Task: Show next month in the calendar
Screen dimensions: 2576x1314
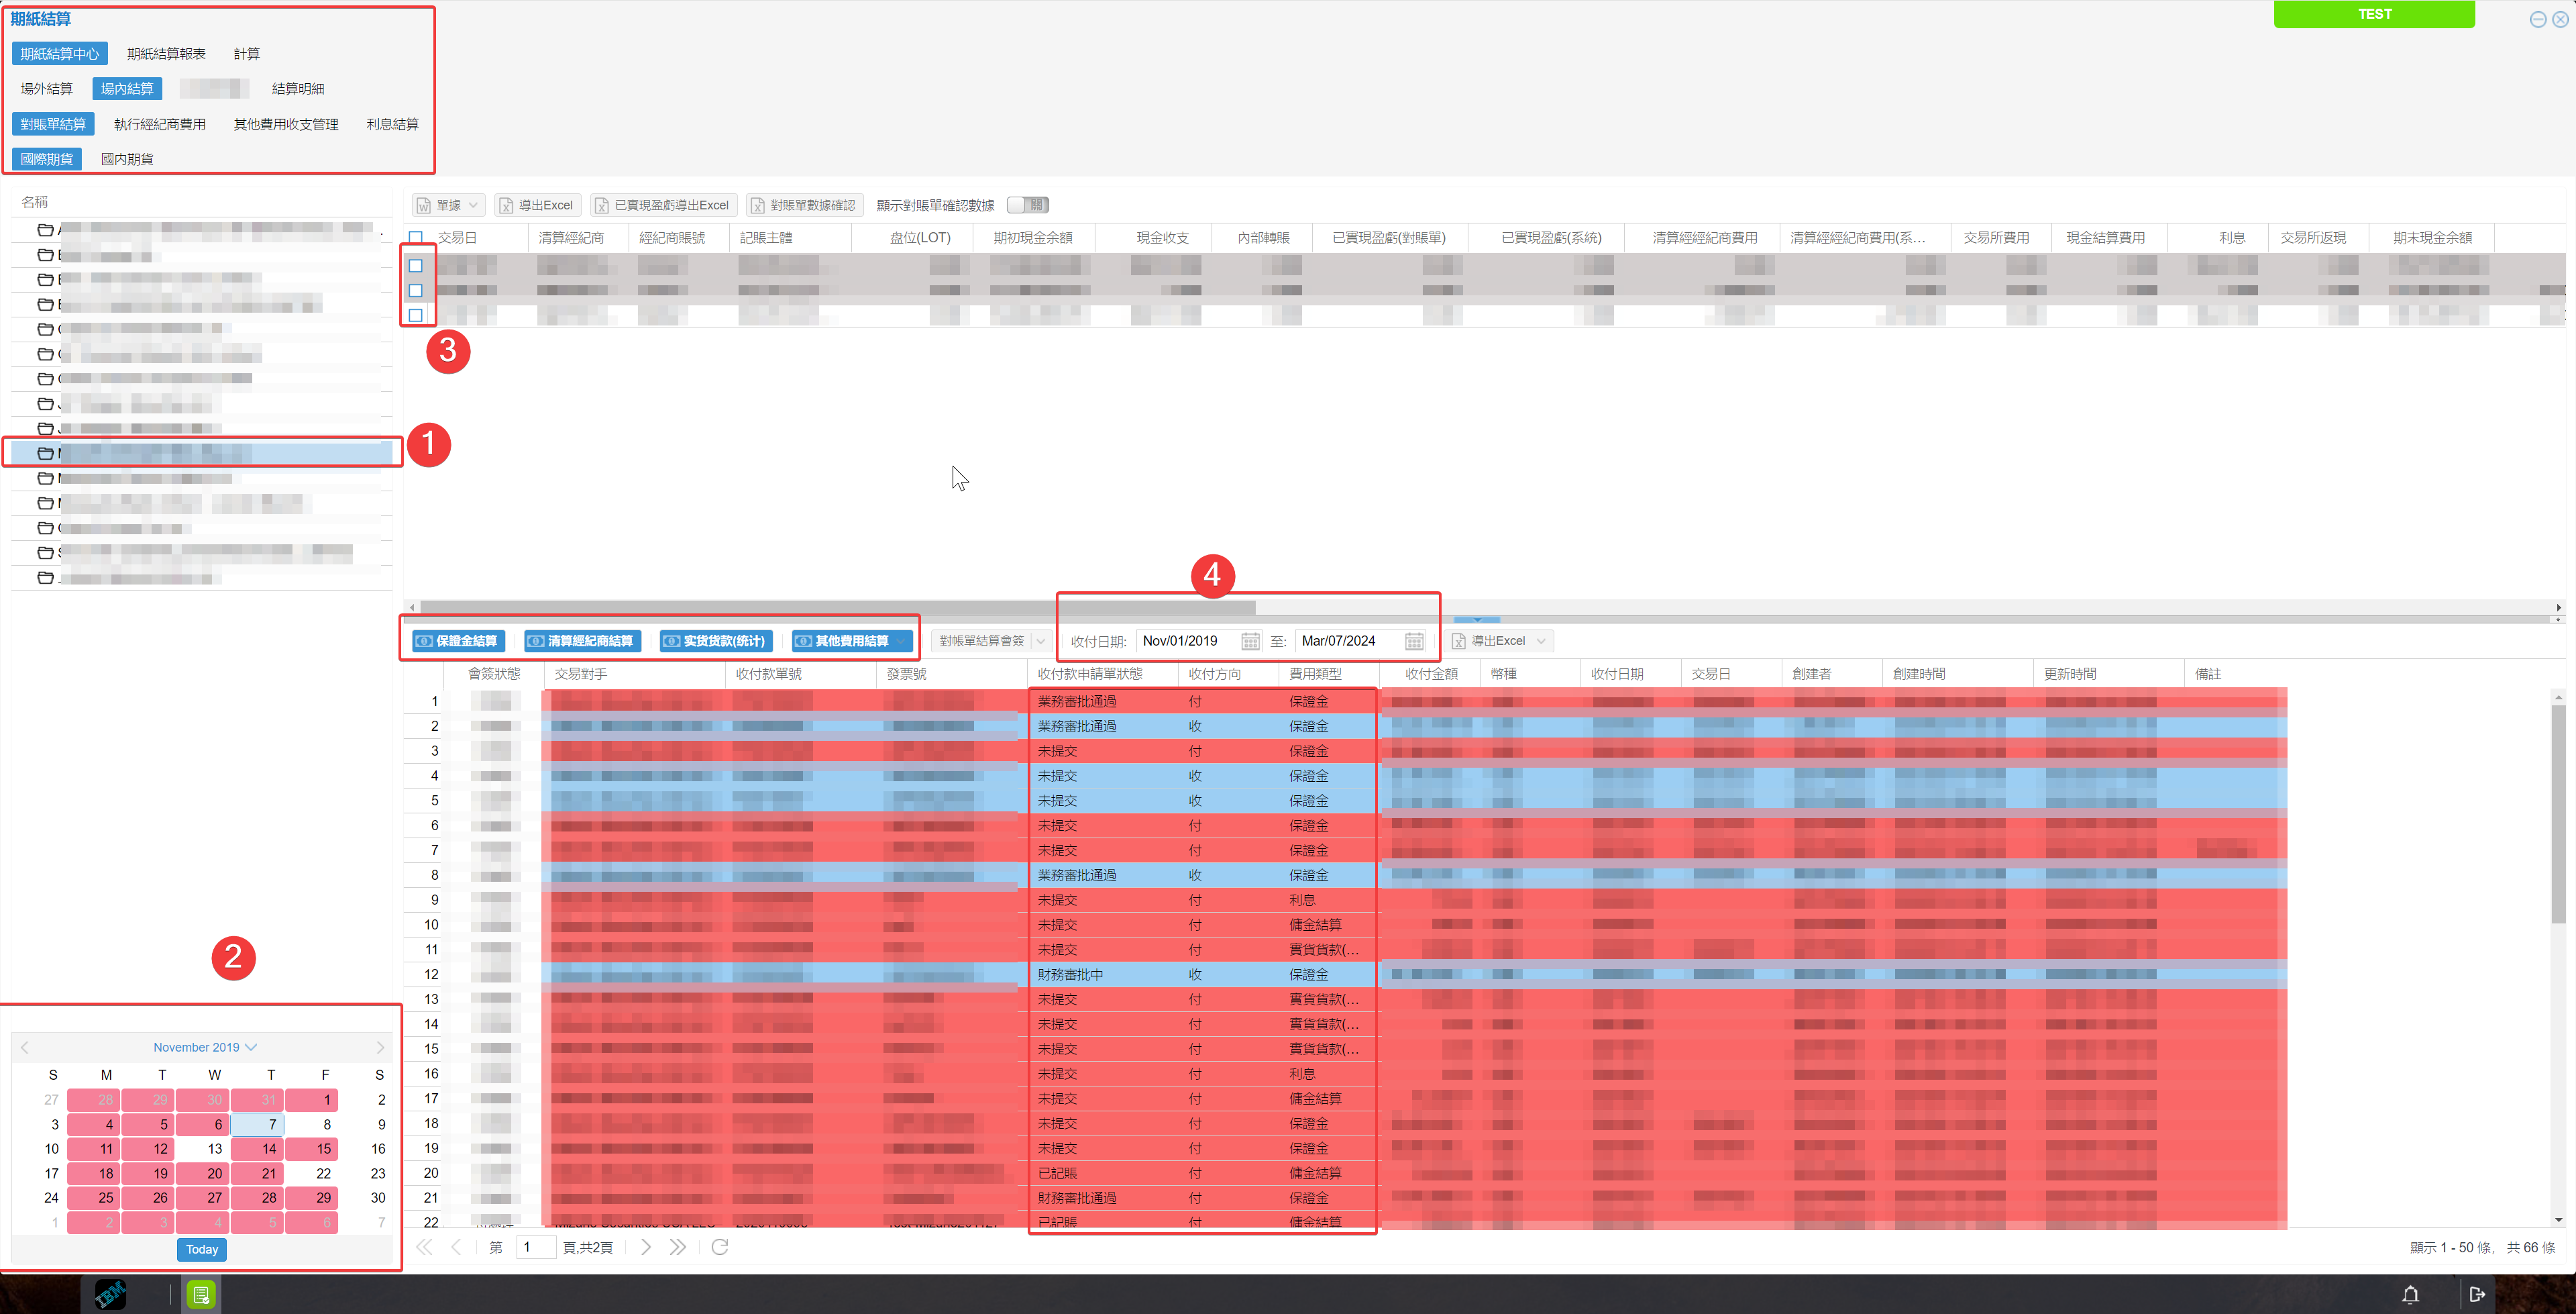Action: [x=380, y=1047]
